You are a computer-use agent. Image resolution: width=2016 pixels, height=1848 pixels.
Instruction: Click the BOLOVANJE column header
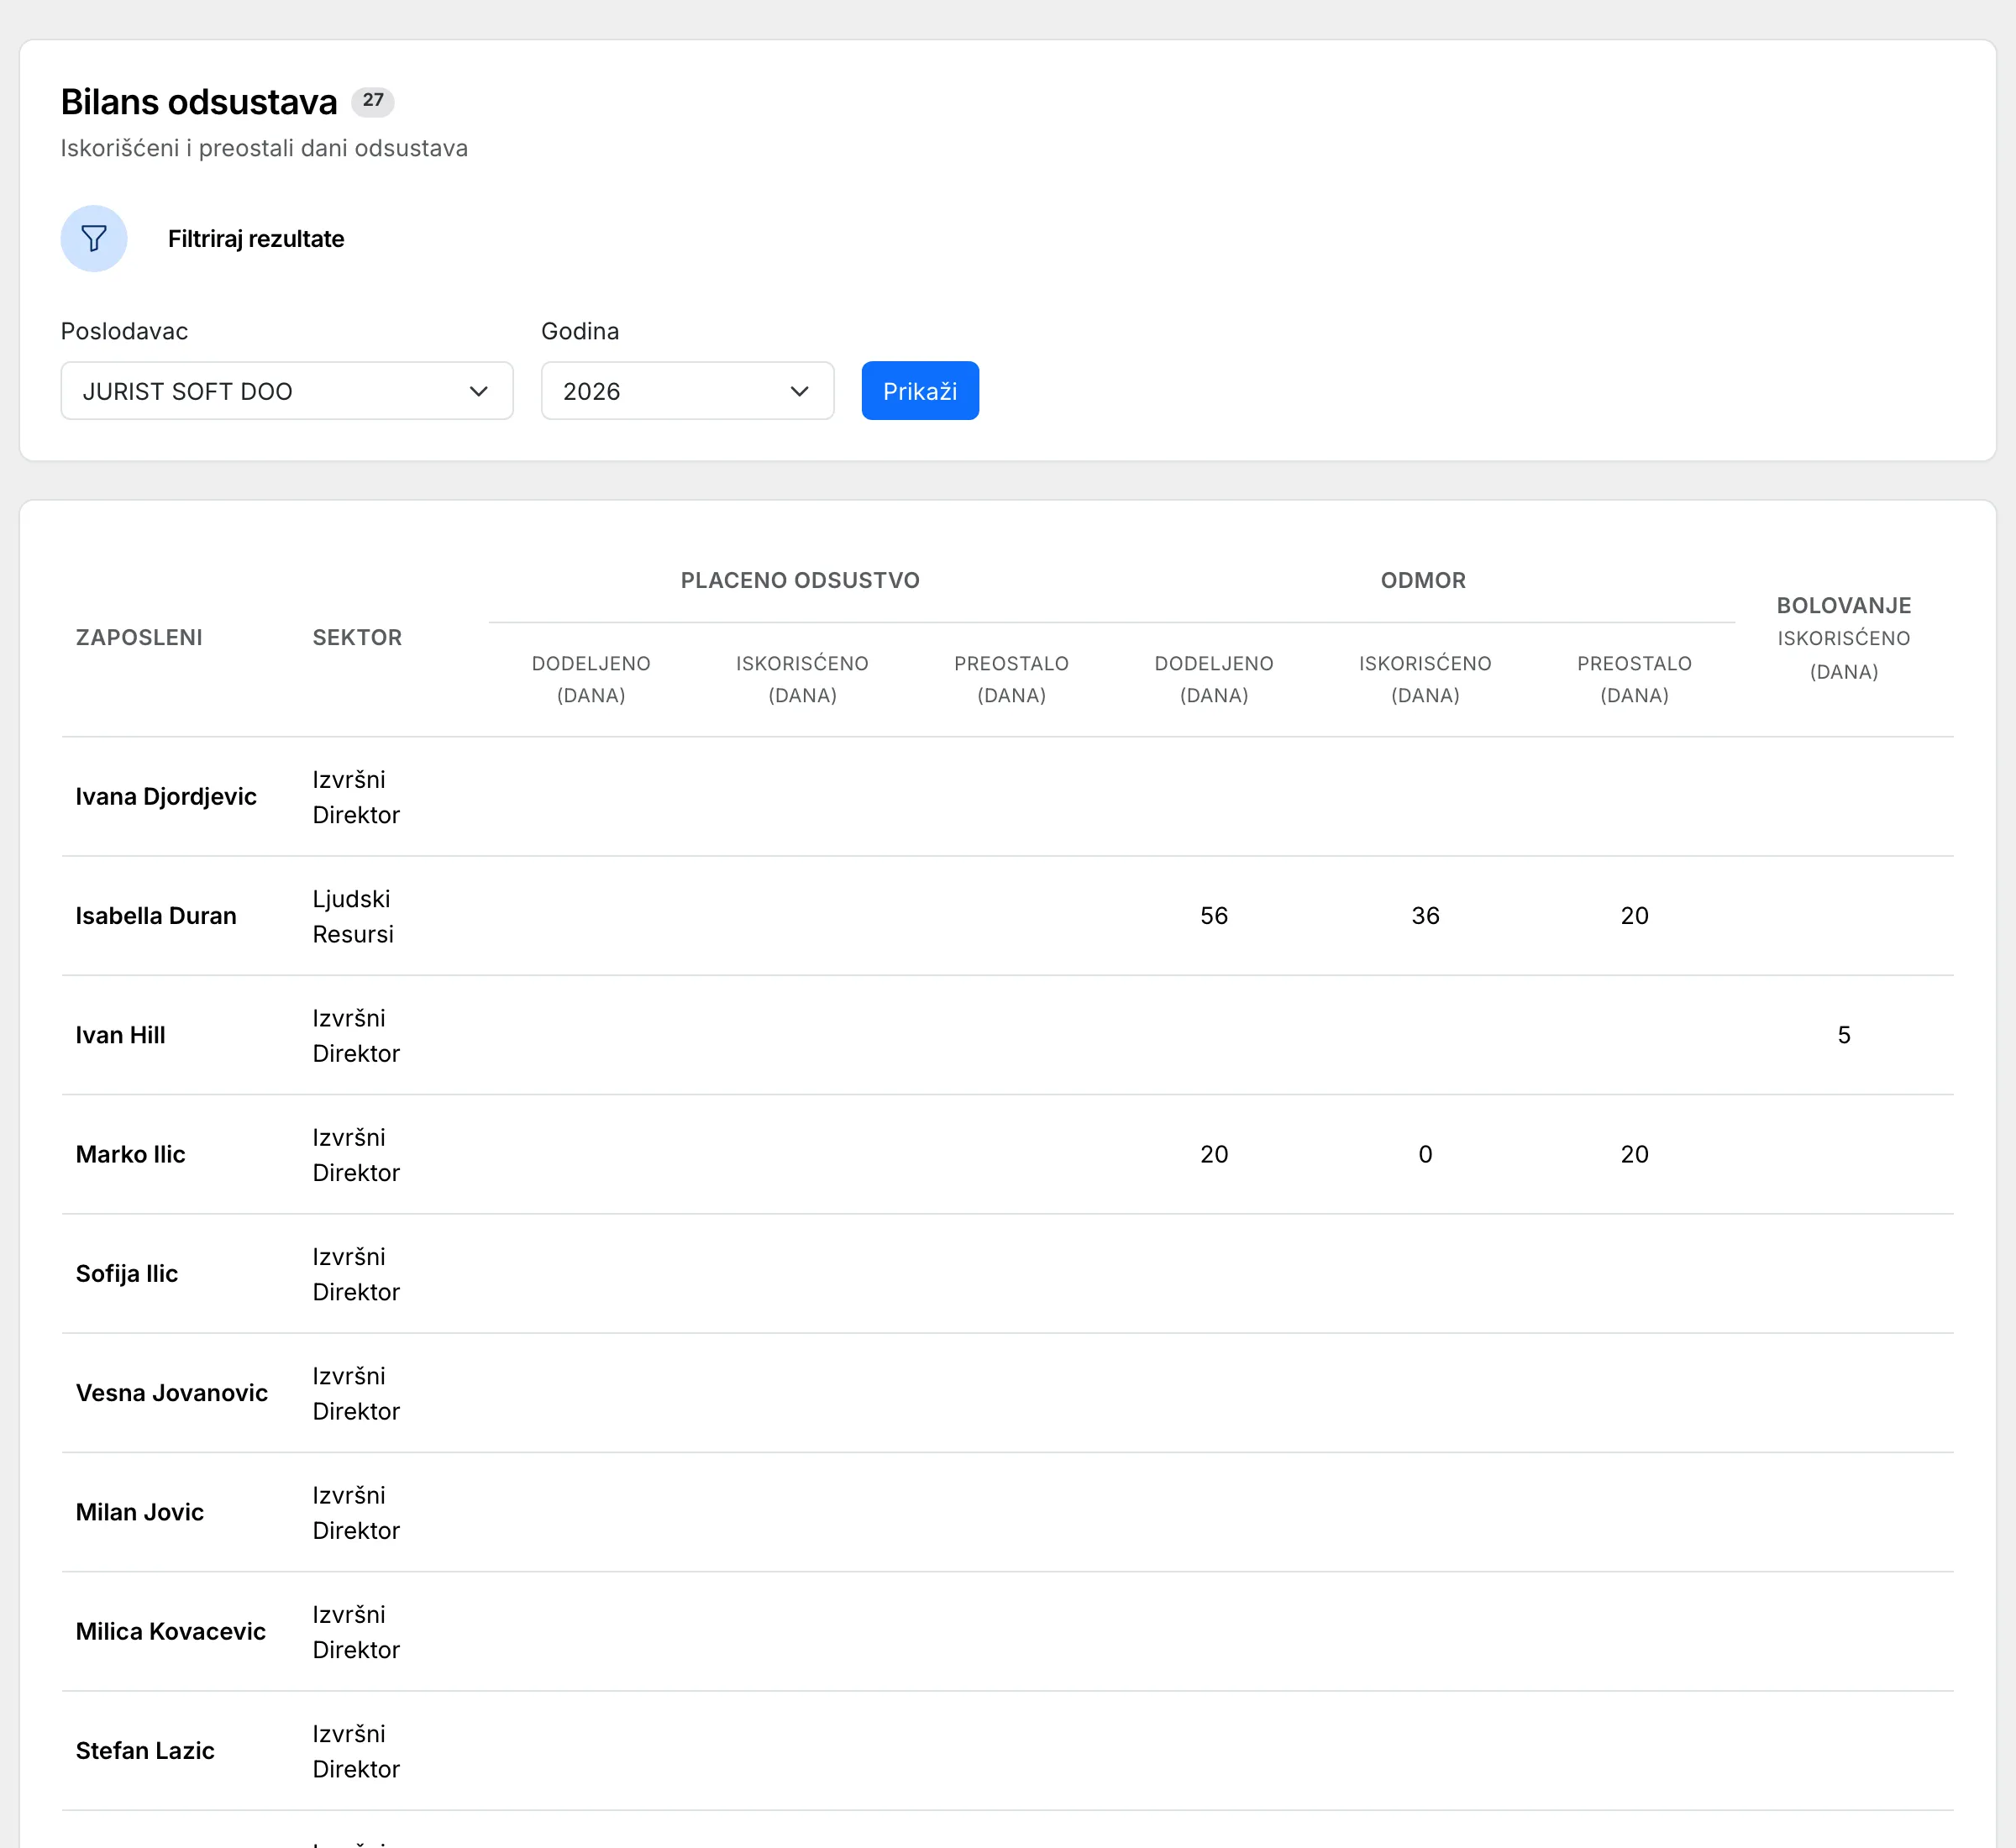(1843, 606)
